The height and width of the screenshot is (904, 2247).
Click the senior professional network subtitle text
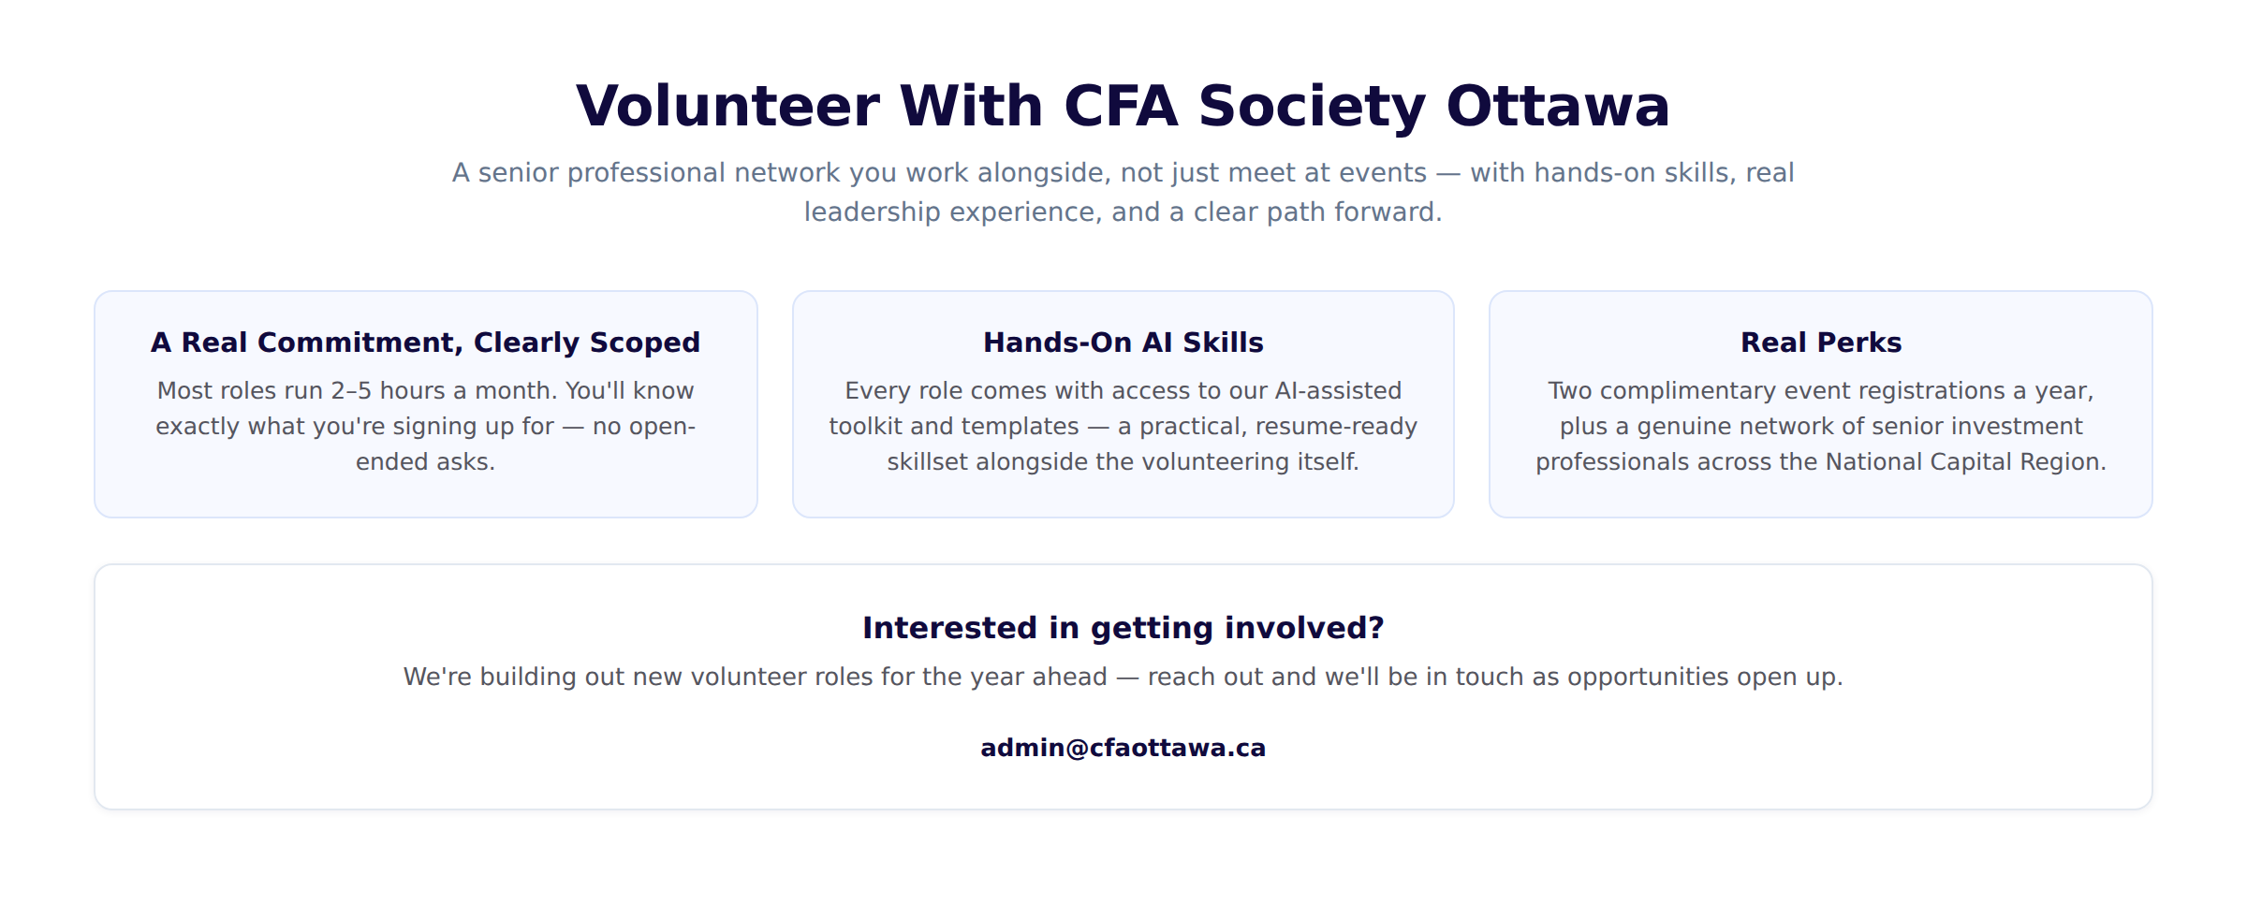point(1123,192)
